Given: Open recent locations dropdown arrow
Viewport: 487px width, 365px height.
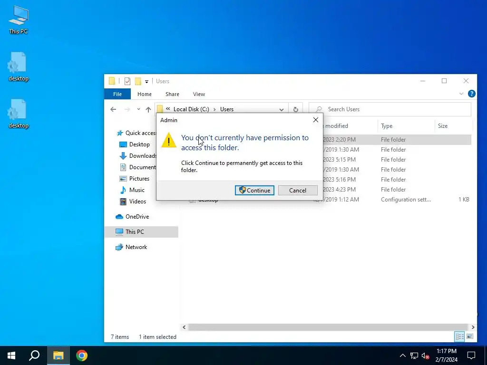Looking at the screenshot, I should (138, 109).
